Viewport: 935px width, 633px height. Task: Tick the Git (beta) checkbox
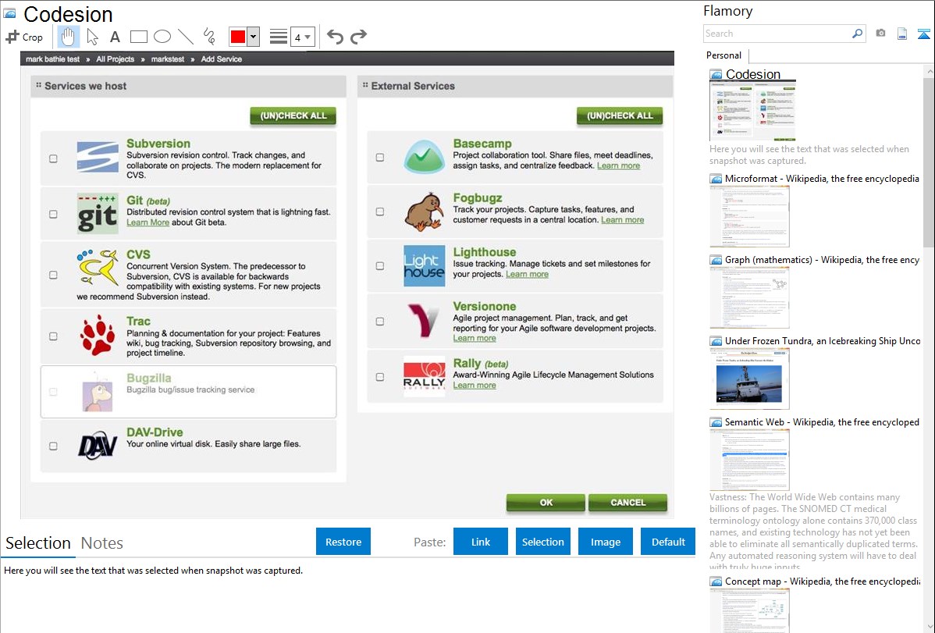pos(53,214)
